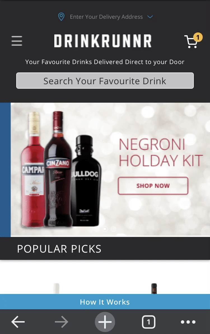
Task: Open the How It Works bar
Action: tap(105, 302)
